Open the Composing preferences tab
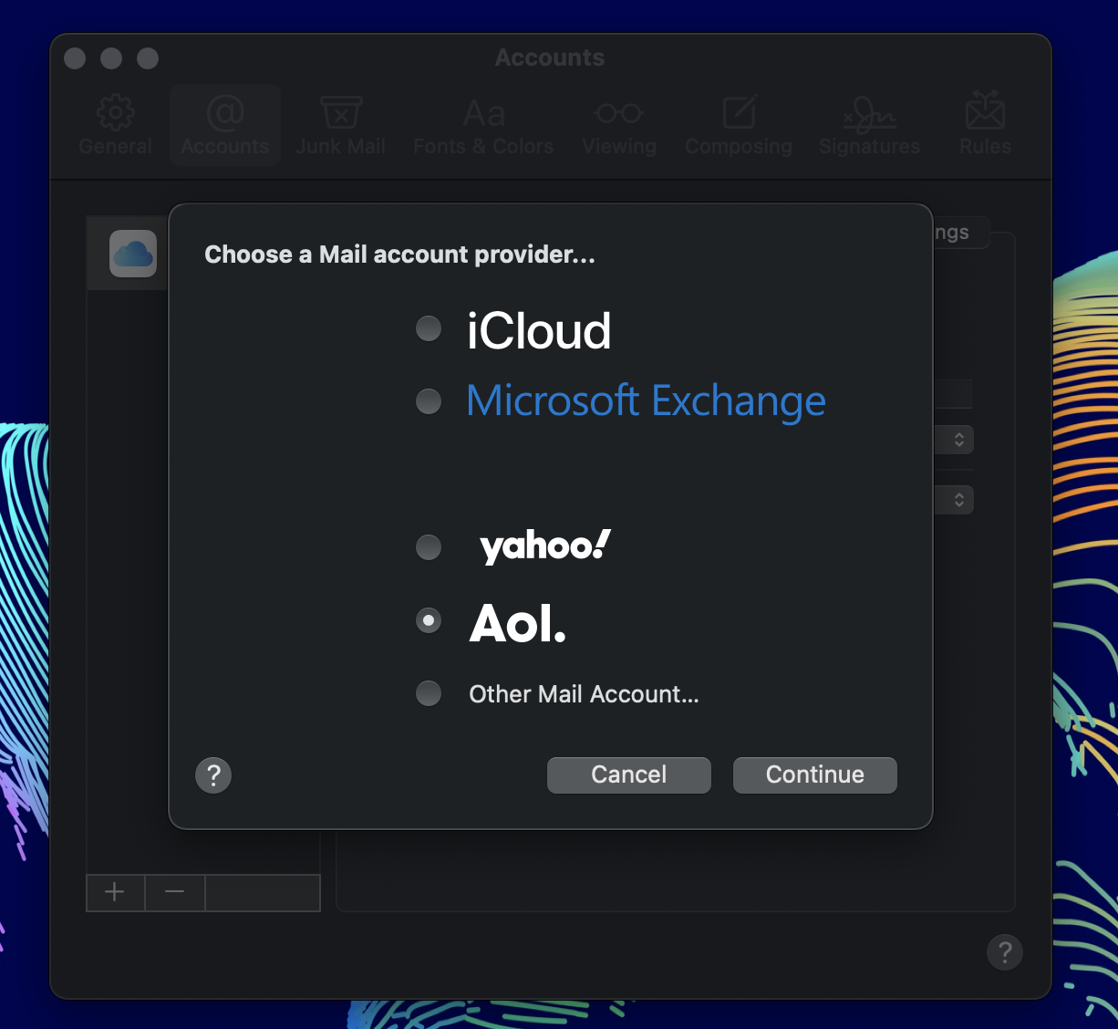Image resolution: width=1118 pixels, height=1029 pixels. tap(739, 125)
